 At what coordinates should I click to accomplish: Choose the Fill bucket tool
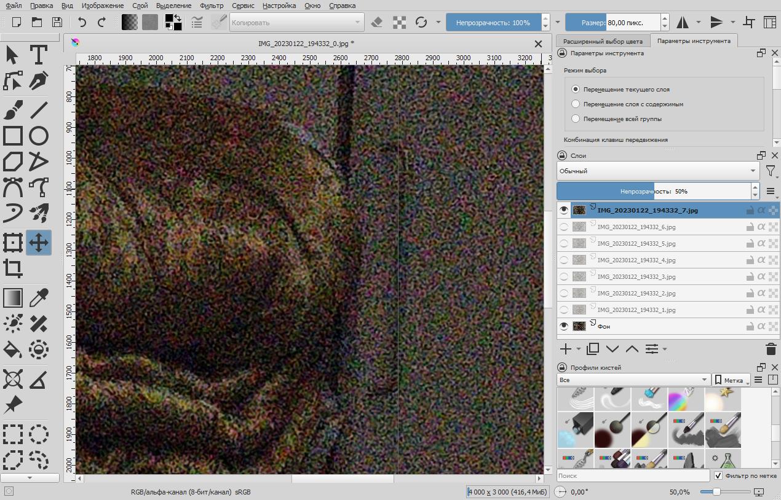(13, 350)
